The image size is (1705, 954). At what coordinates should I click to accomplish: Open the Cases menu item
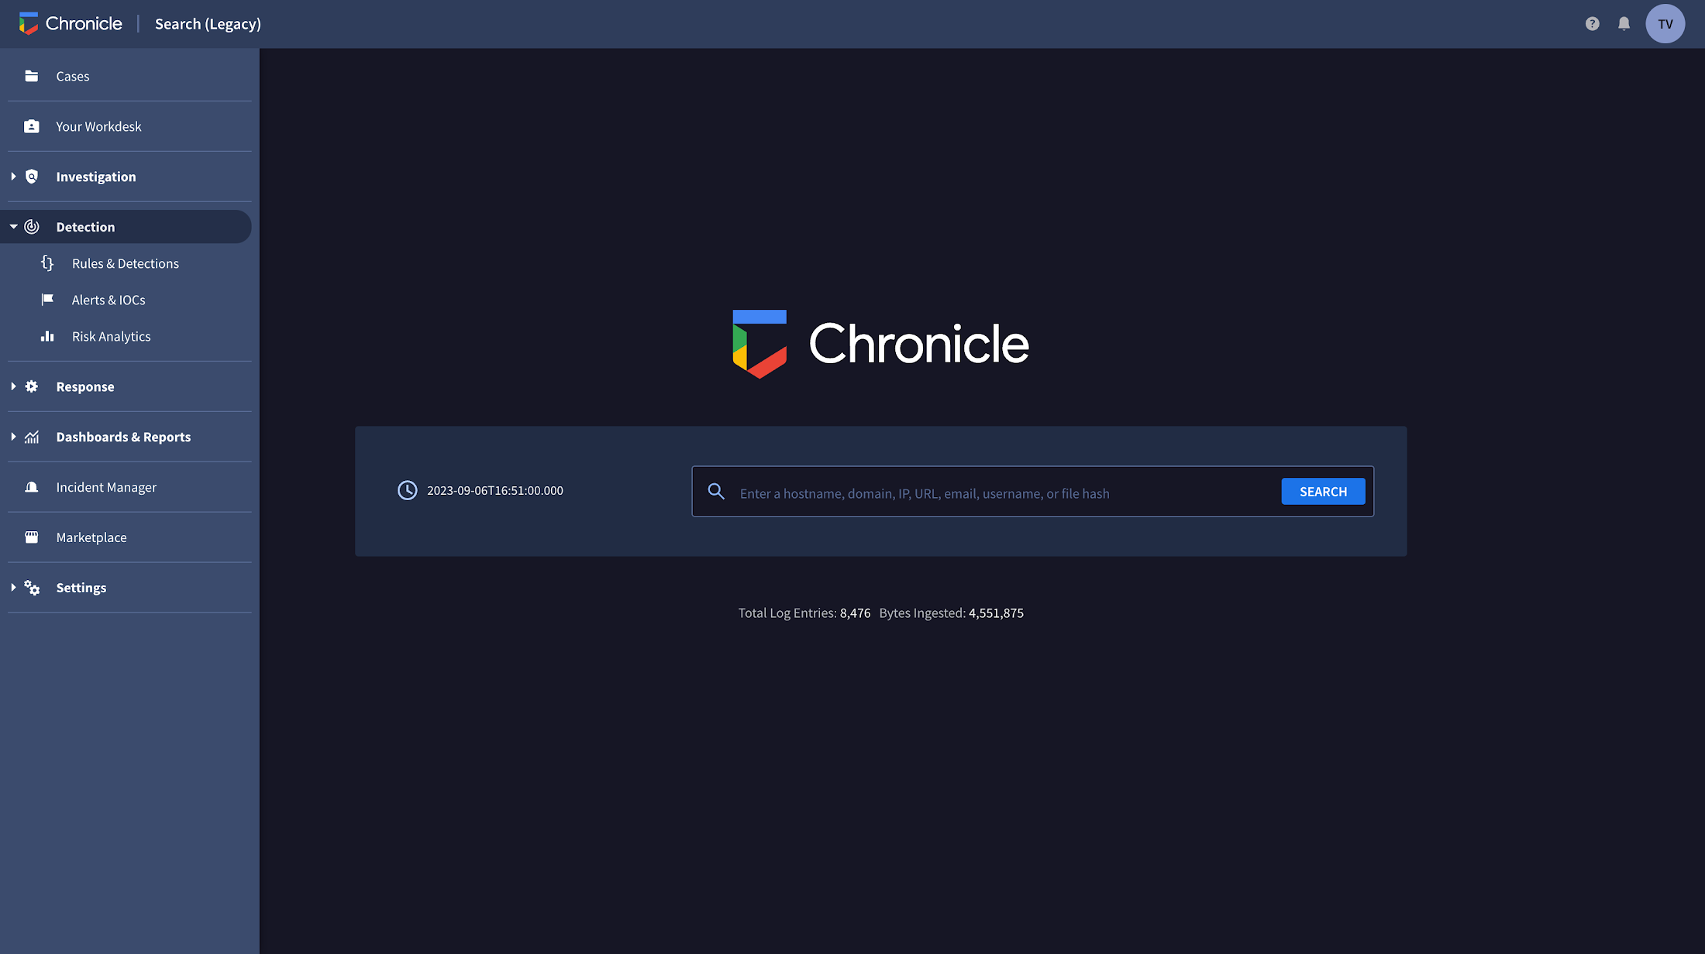tap(73, 75)
